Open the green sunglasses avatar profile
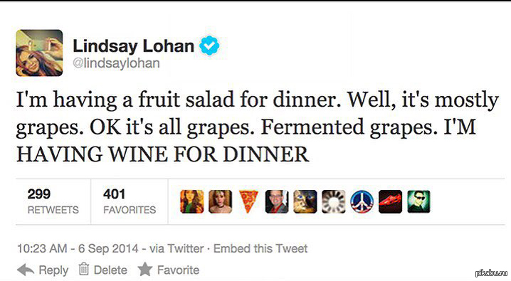 click(x=418, y=201)
